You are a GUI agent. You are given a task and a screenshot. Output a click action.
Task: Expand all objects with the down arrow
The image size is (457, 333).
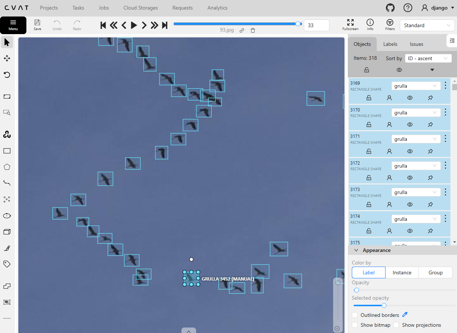point(432,70)
